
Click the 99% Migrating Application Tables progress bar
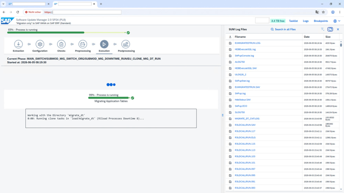point(109,98)
